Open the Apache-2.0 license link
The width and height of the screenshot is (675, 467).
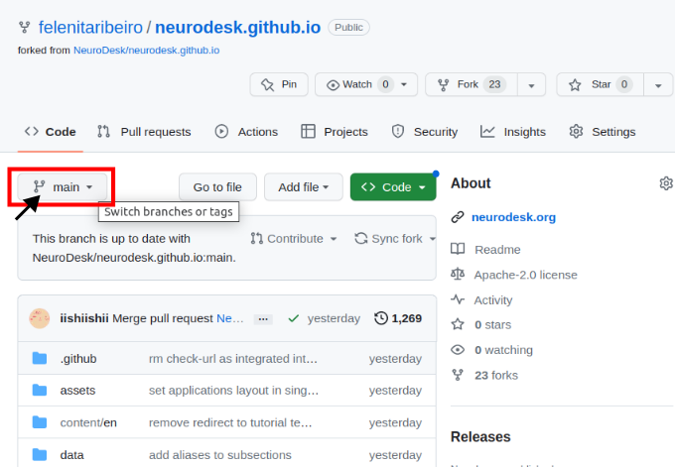click(x=525, y=275)
